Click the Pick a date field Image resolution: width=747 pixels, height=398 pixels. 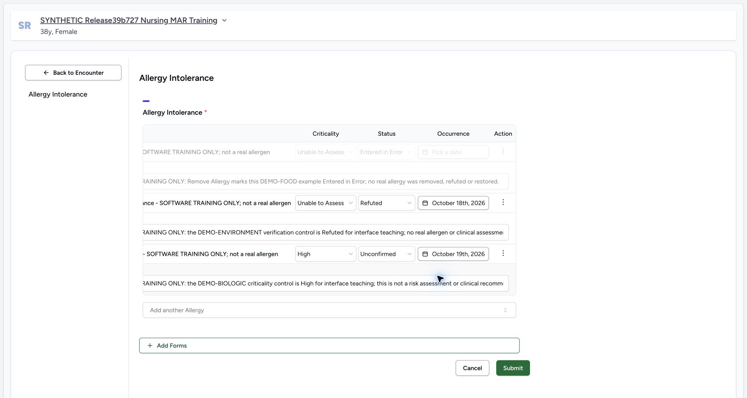pyautogui.click(x=453, y=152)
